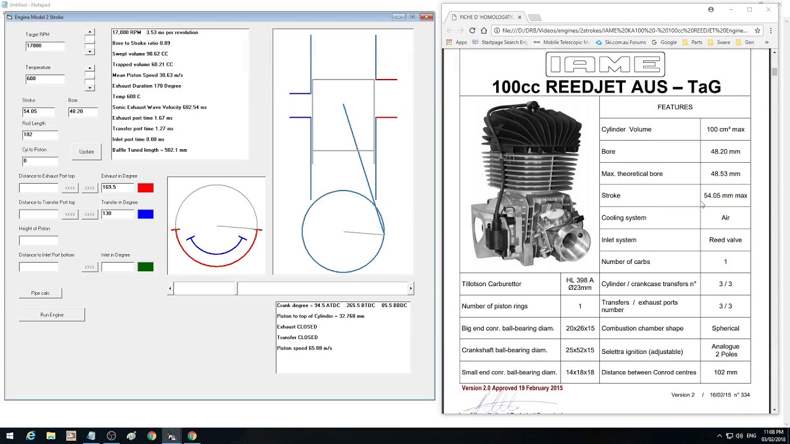Expand bookmarks overflow chevron
Viewport: 790px width, 444px height.
[x=767, y=43]
